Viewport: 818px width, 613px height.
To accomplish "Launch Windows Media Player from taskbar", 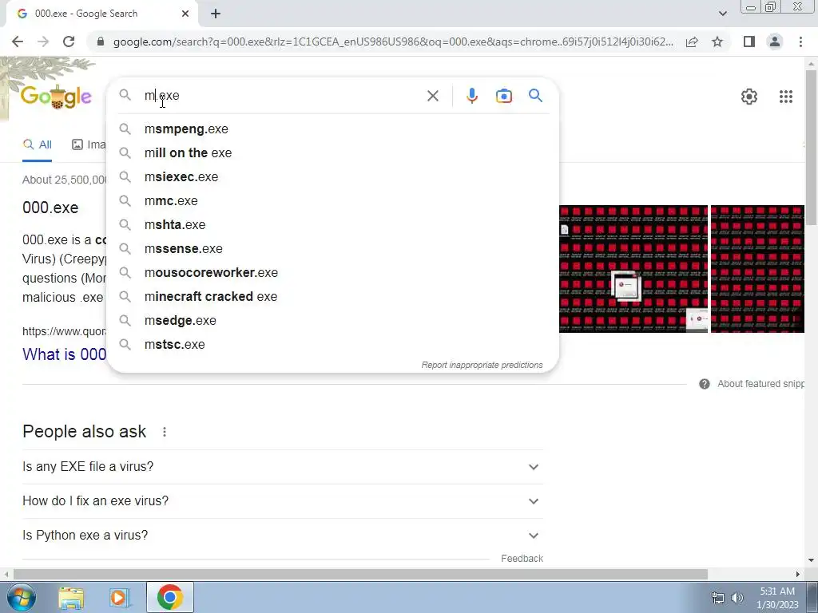I will point(119,597).
